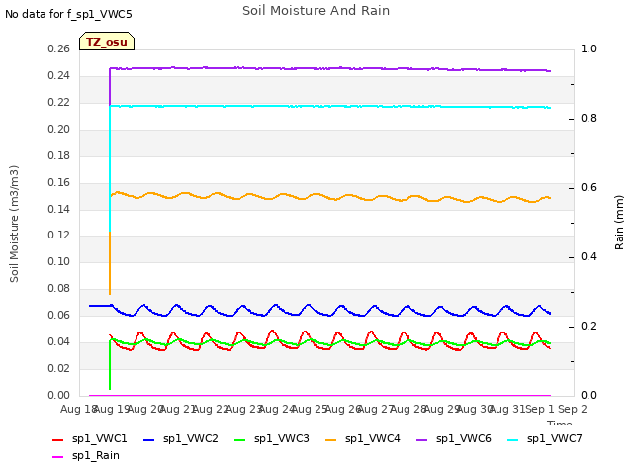Click the purple sp1_VWC6 legend swatch
633x475 pixels.
(422, 439)
